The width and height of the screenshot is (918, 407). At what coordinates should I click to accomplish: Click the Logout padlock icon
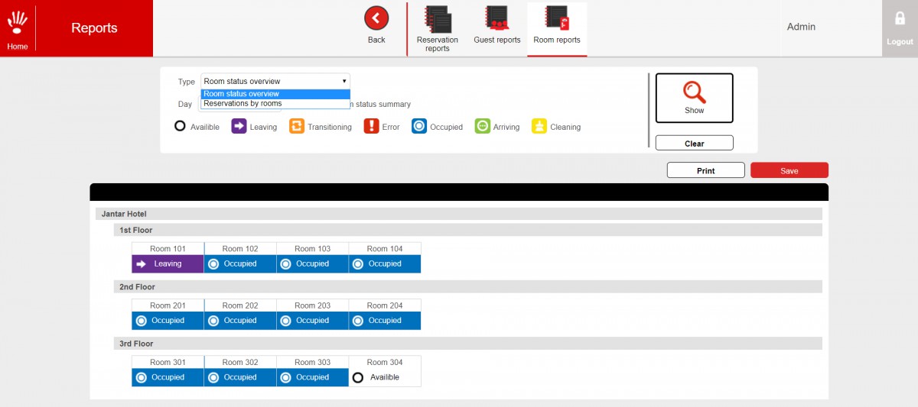click(x=900, y=19)
